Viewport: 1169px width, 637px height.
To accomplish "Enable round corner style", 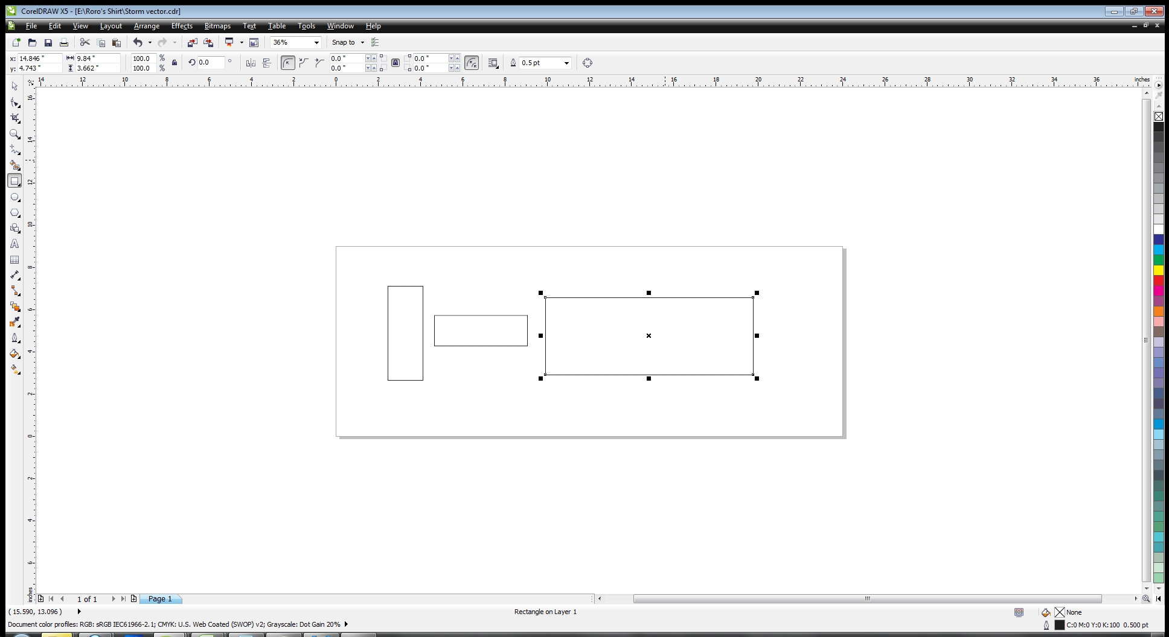I will [x=288, y=63].
